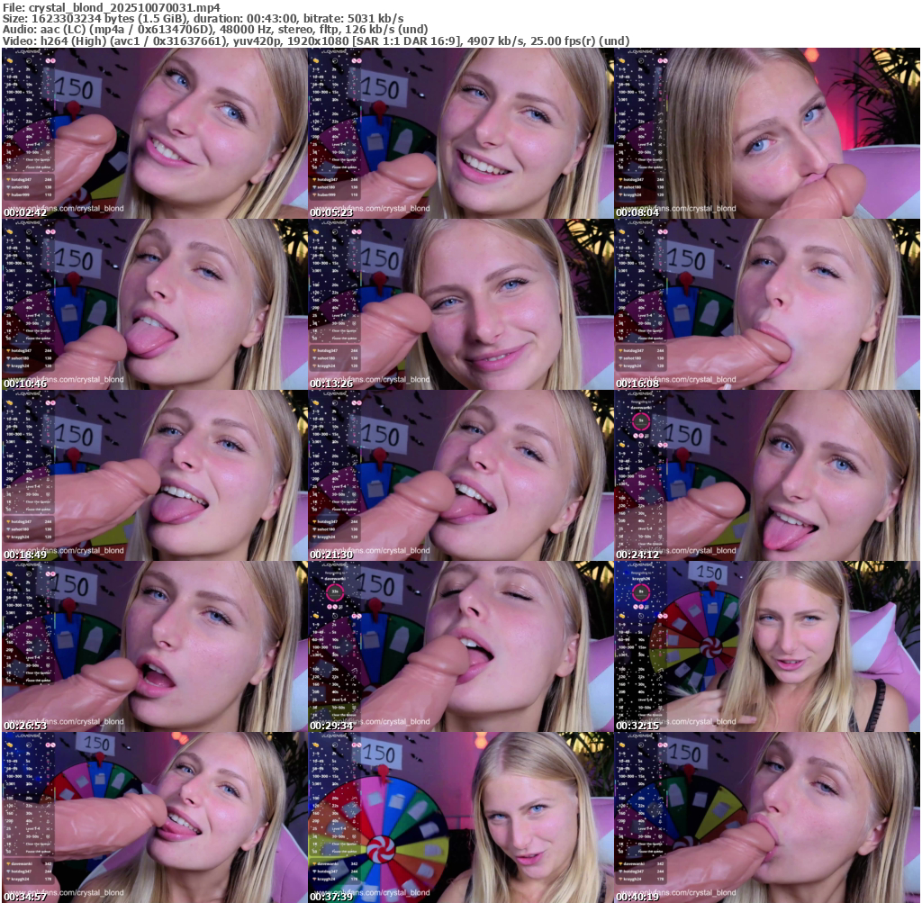Click the 'Audio: aac (LC)' header line
This screenshot has height=903, width=922.
(x=215, y=30)
